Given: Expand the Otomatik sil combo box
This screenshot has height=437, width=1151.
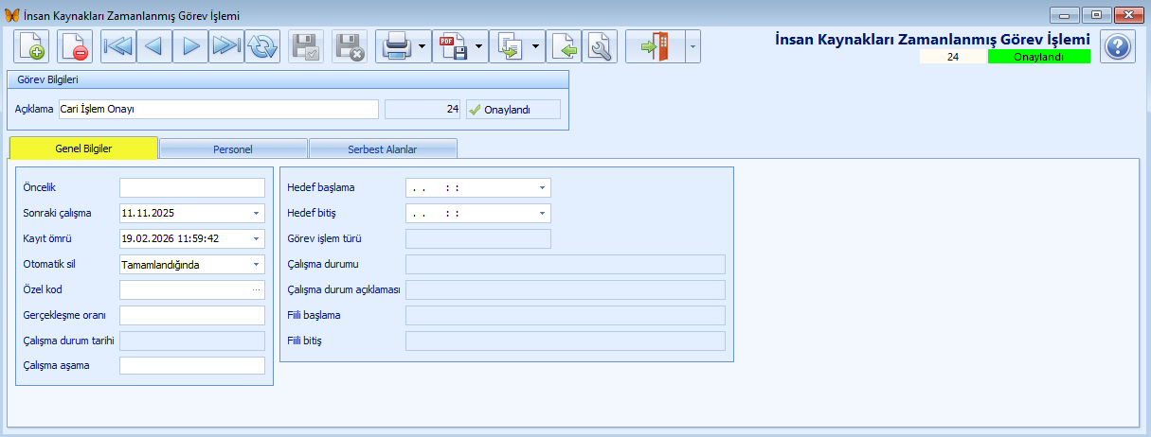Looking at the screenshot, I should click(x=256, y=265).
